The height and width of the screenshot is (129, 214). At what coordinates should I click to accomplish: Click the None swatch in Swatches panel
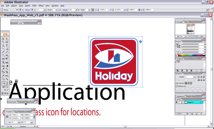pos(176,61)
